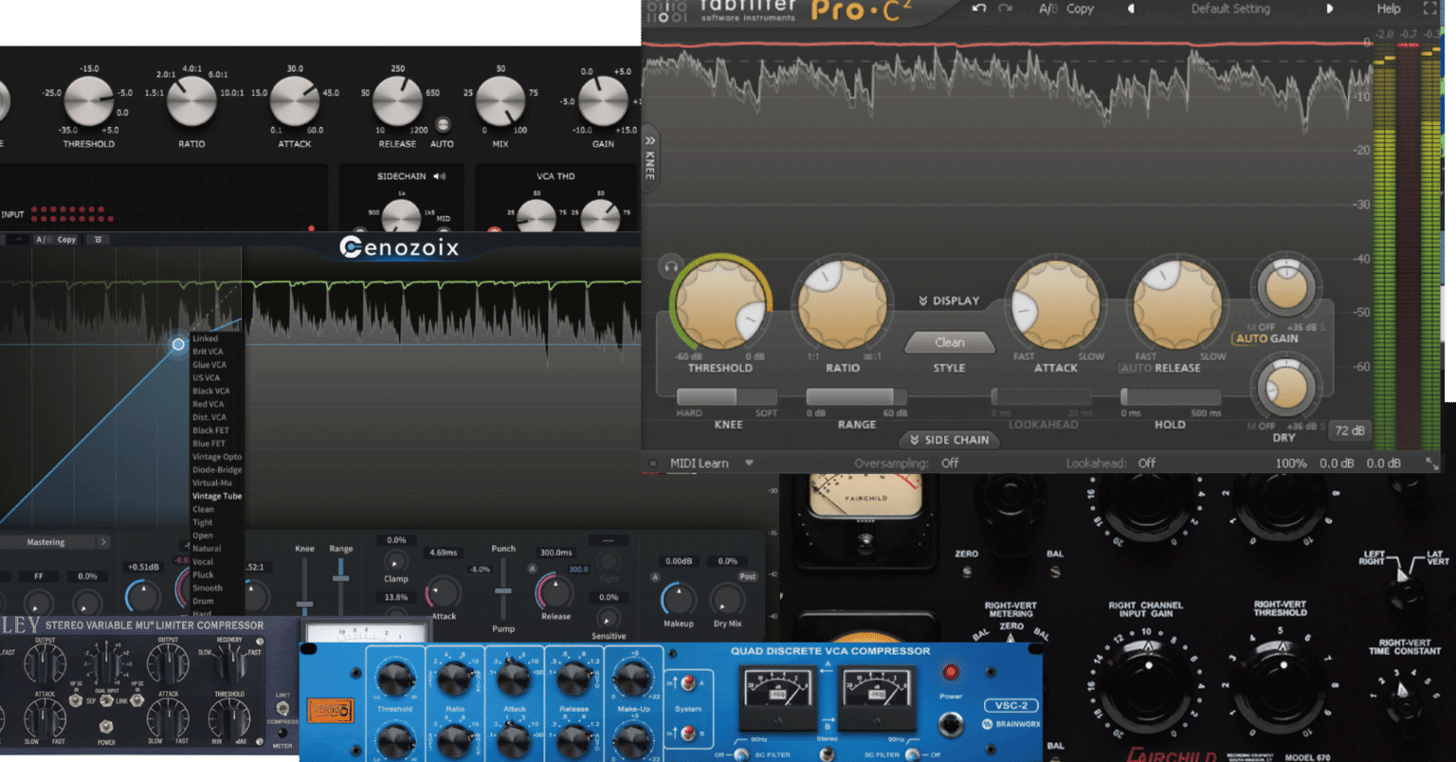Click the Manley Recovery knob
This screenshot has width=1456, height=762.
tap(229, 663)
